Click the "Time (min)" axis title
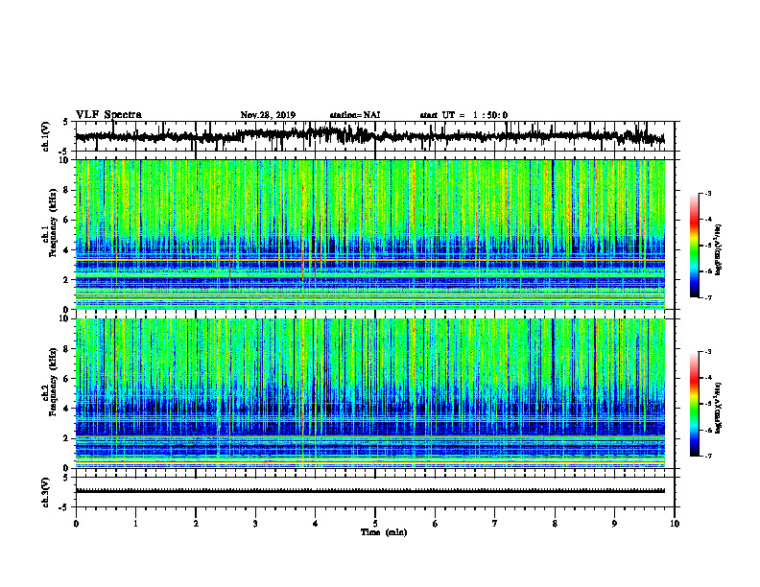This screenshot has height=587, width=760. click(x=384, y=532)
